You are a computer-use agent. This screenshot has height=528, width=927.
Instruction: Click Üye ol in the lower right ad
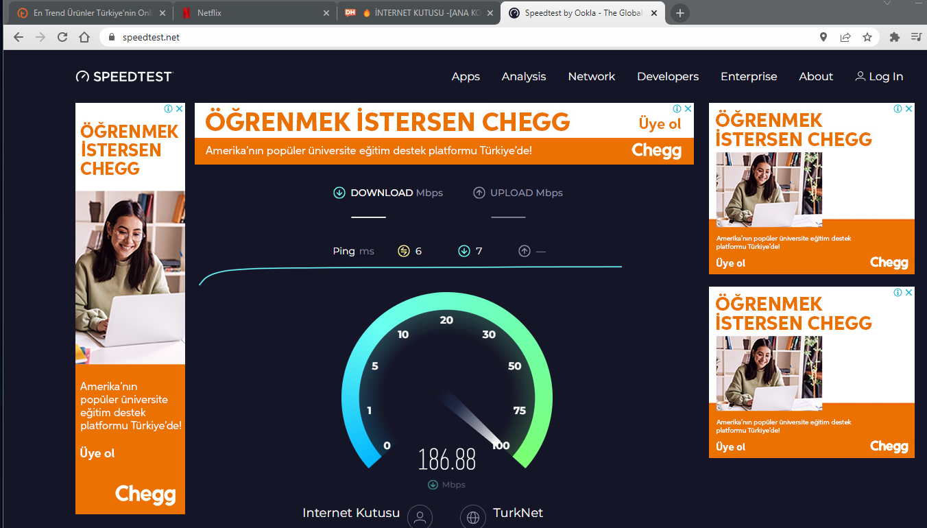(731, 447)
